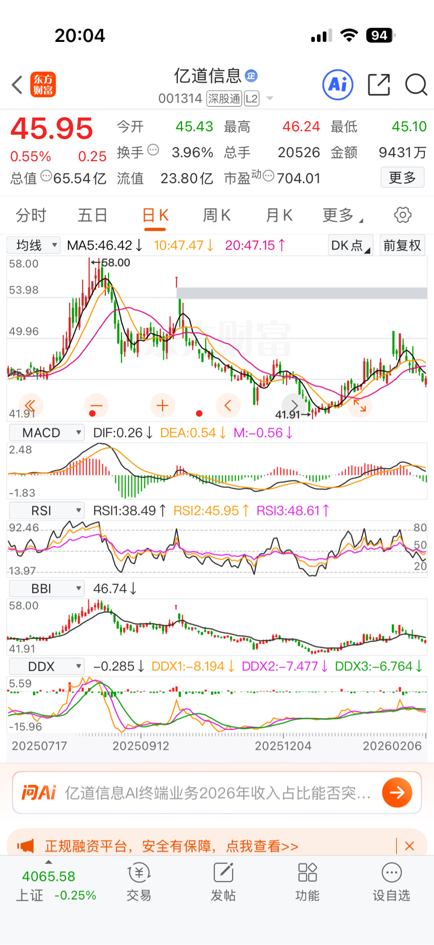Tap the megaphone ad icon

[25, 846]
